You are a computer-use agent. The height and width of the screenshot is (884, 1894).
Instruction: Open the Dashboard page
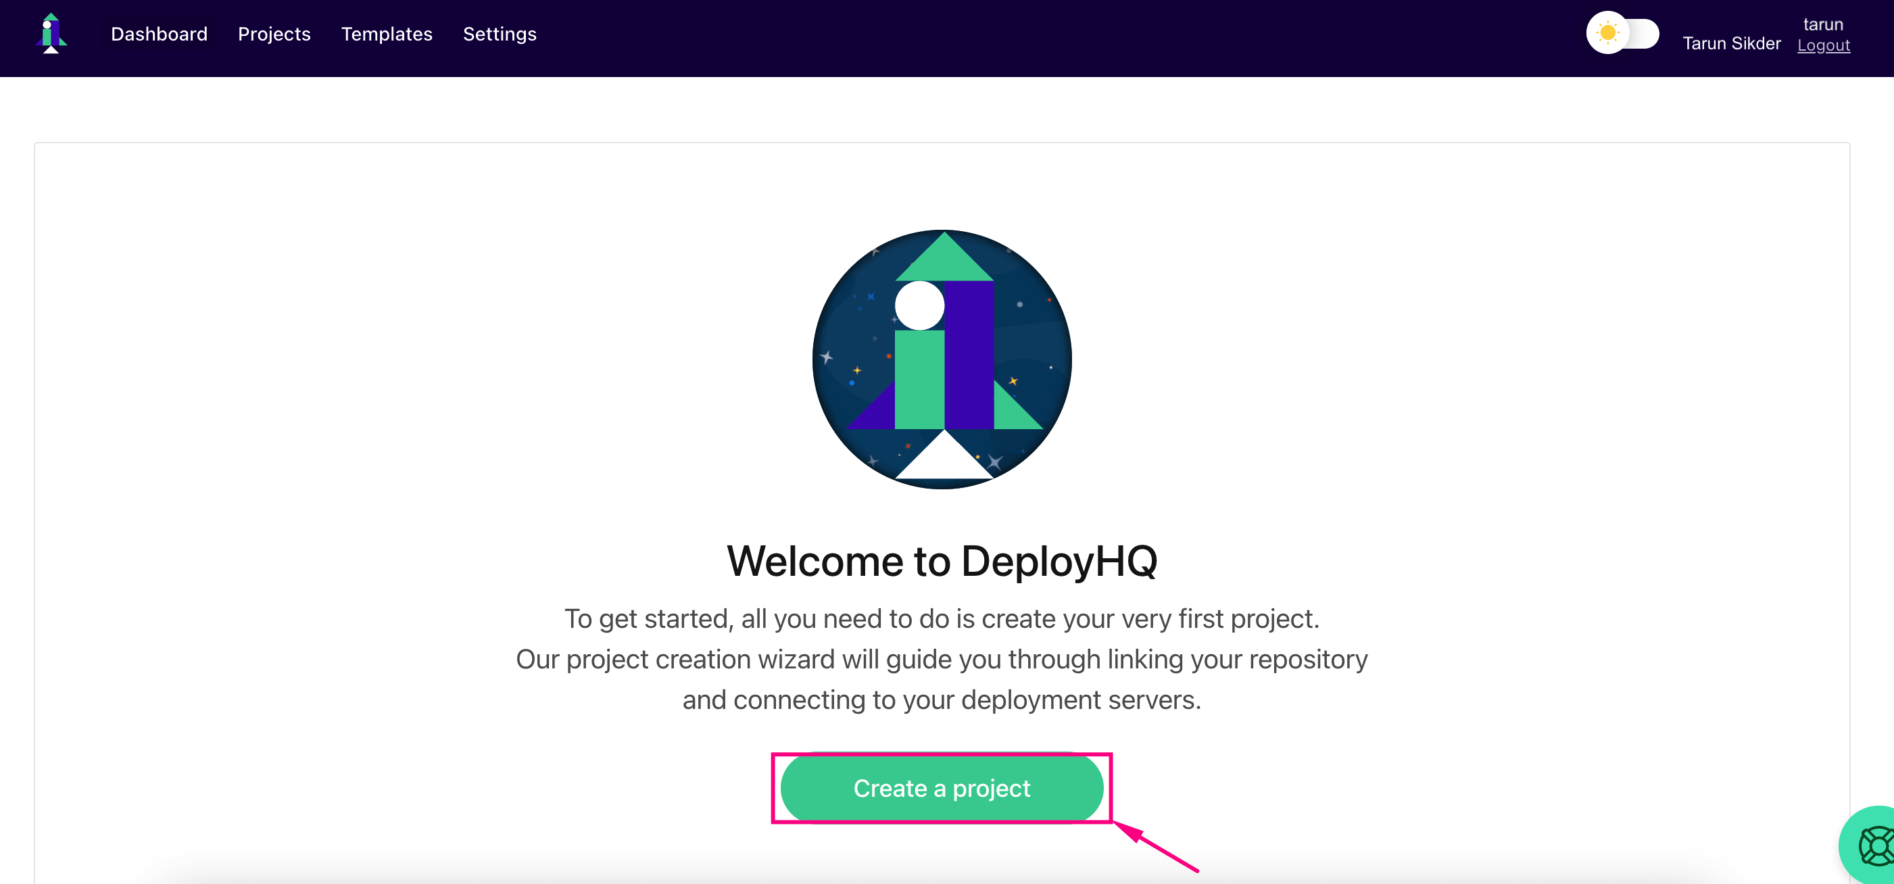(159, 34)
